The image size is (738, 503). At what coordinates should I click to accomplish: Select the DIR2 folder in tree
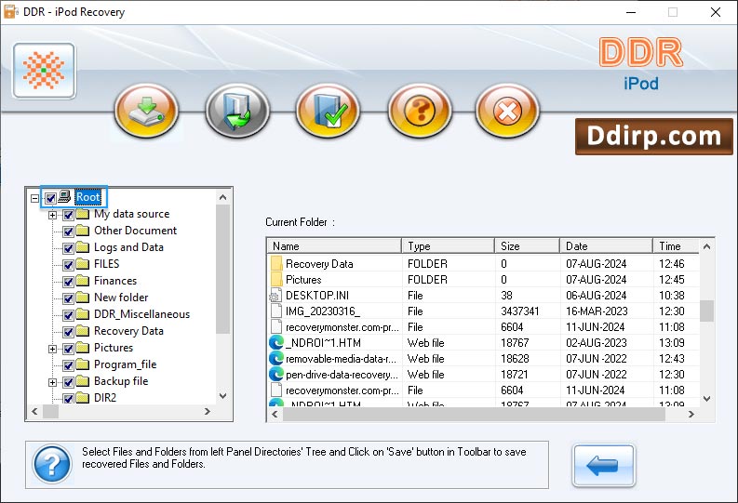[x=105, y=398]
